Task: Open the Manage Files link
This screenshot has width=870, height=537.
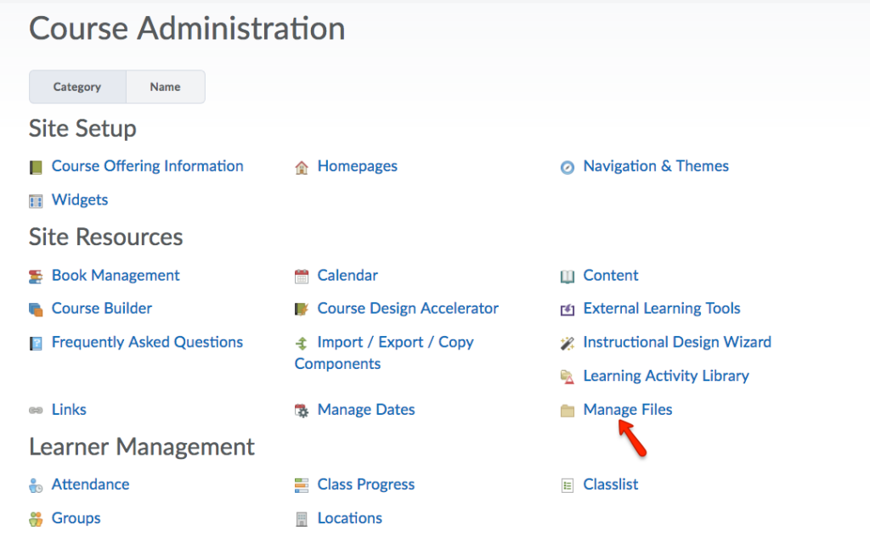Action: tap(627, 410)
